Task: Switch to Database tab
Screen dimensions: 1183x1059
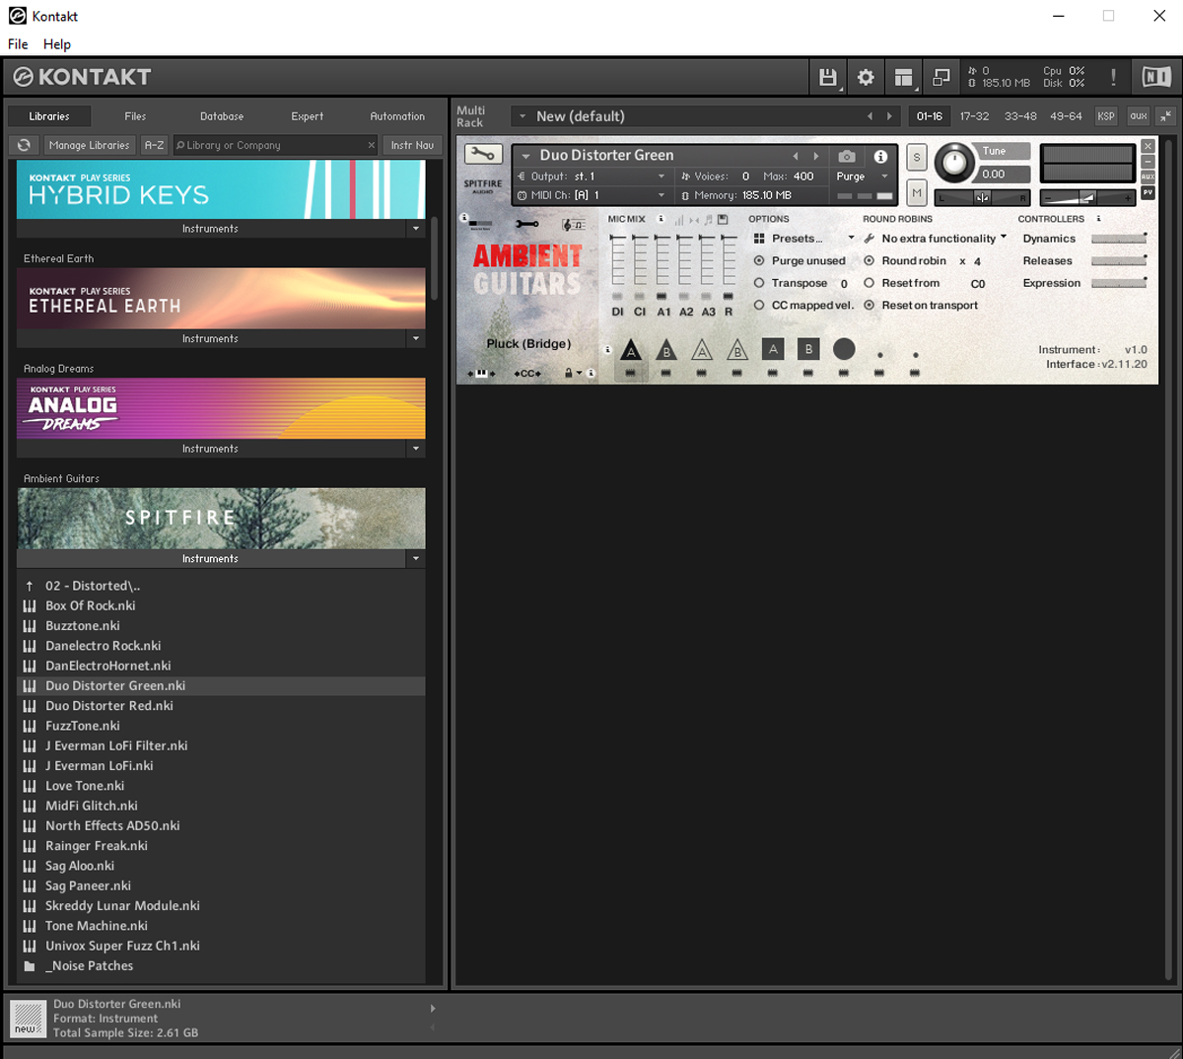Action: coord(222,116)
